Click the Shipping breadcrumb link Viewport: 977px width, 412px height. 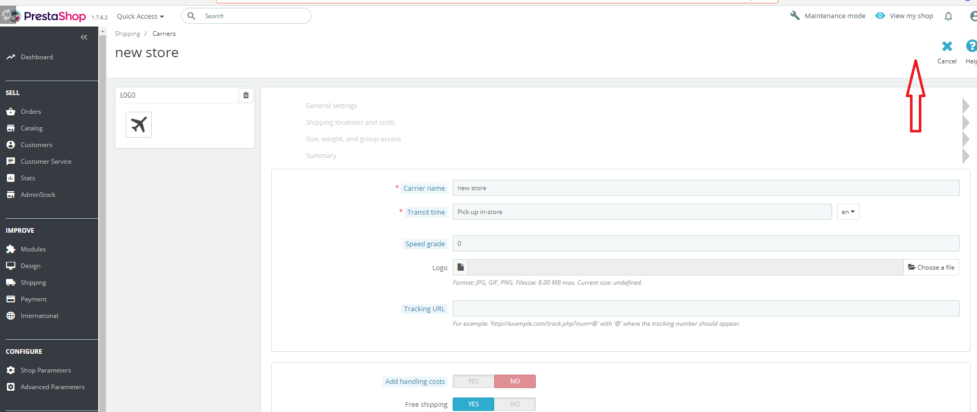(x=127, y=34)
